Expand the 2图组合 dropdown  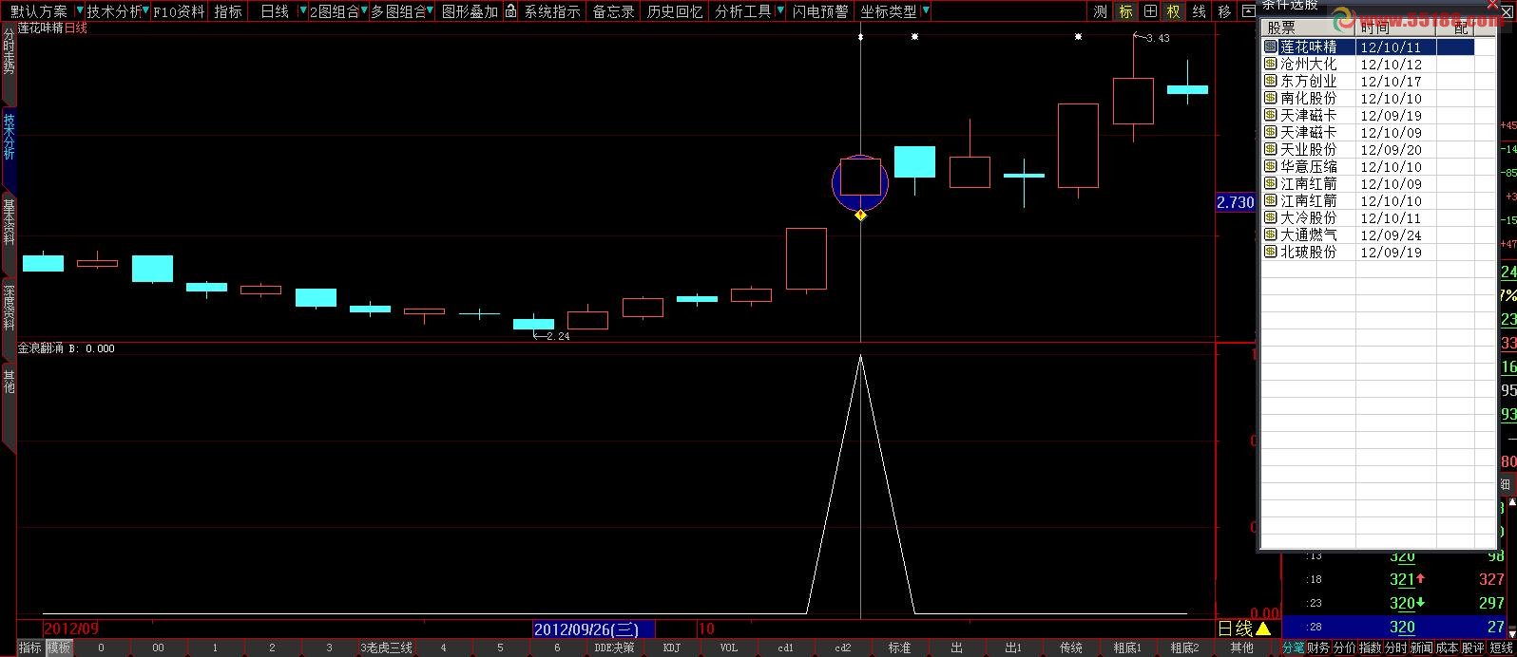click(x=364, y=11)
